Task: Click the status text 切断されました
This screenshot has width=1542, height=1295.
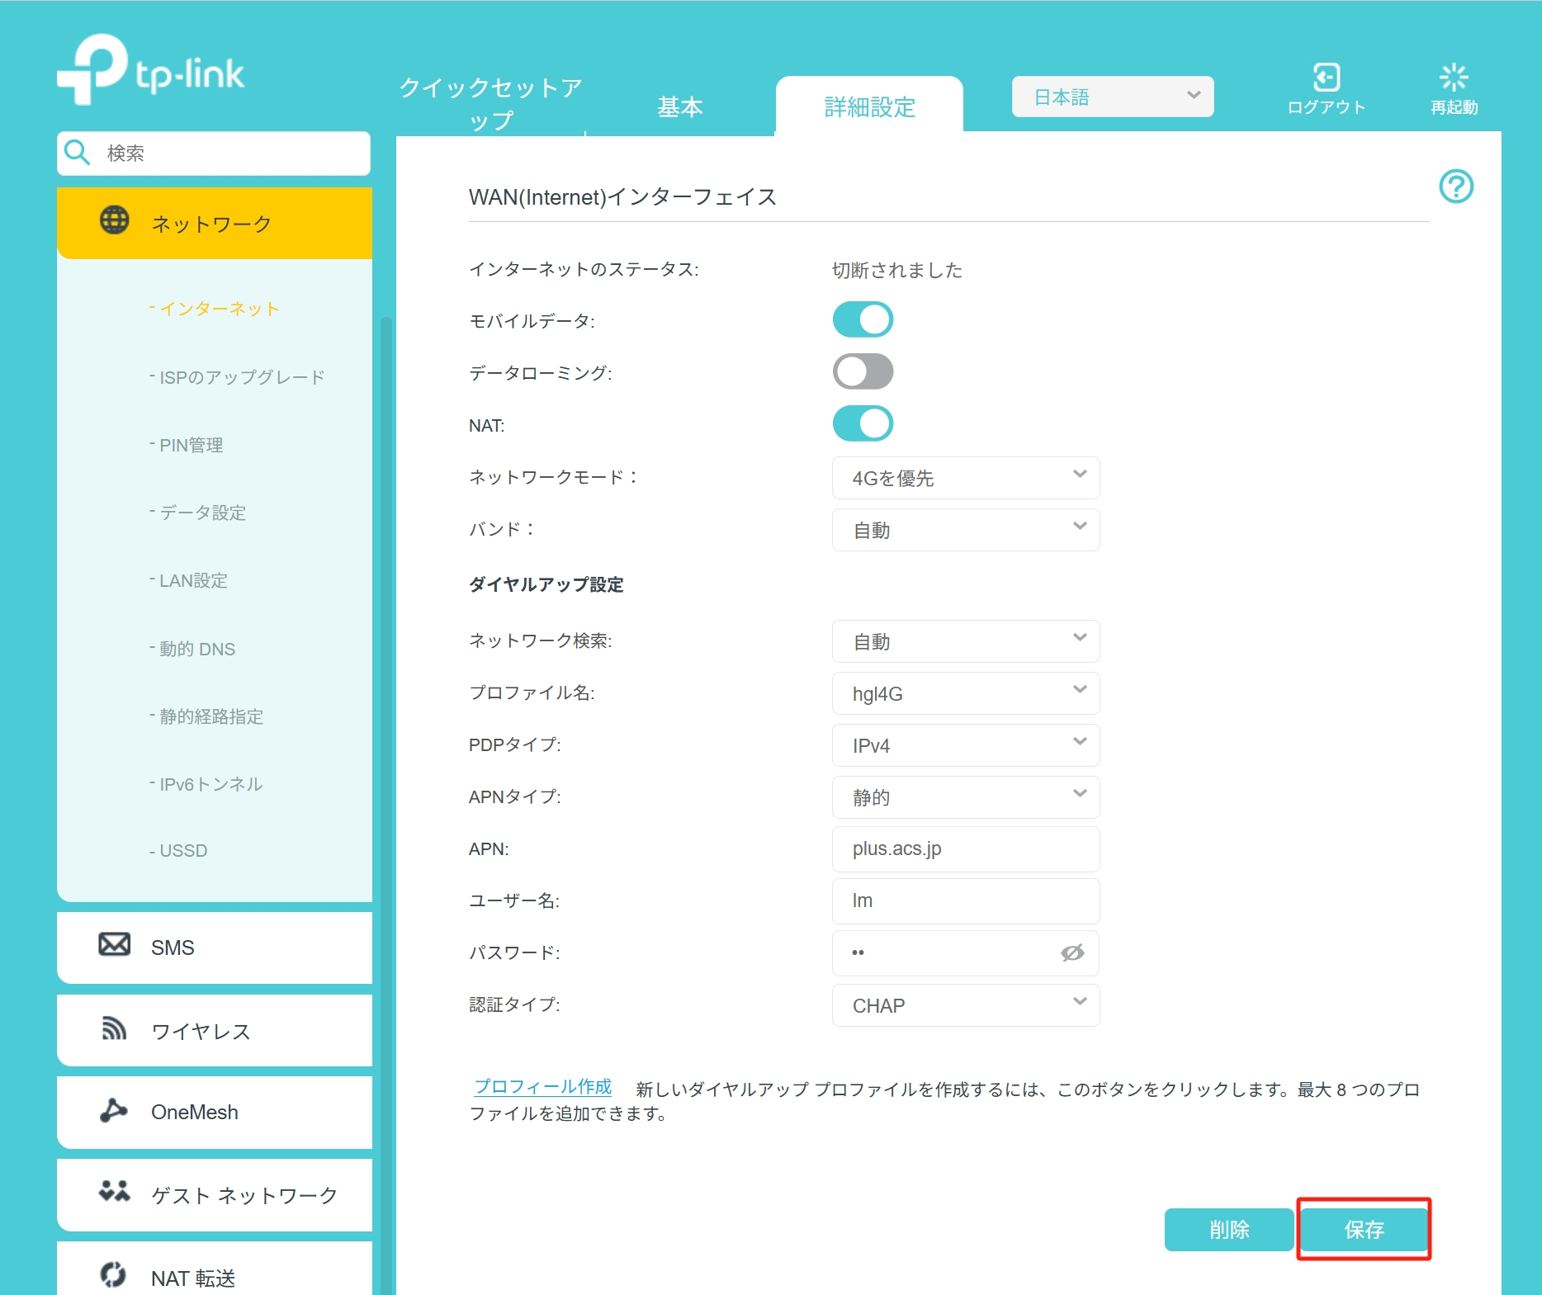Action: point(897,270)
